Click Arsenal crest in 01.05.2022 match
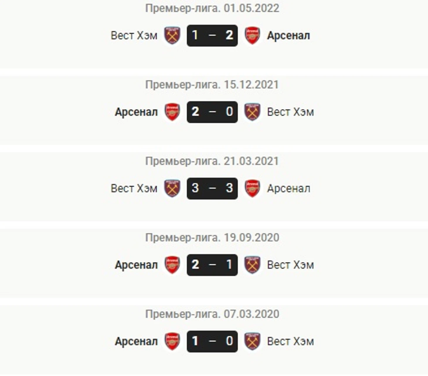 click(x=252, y=35)
